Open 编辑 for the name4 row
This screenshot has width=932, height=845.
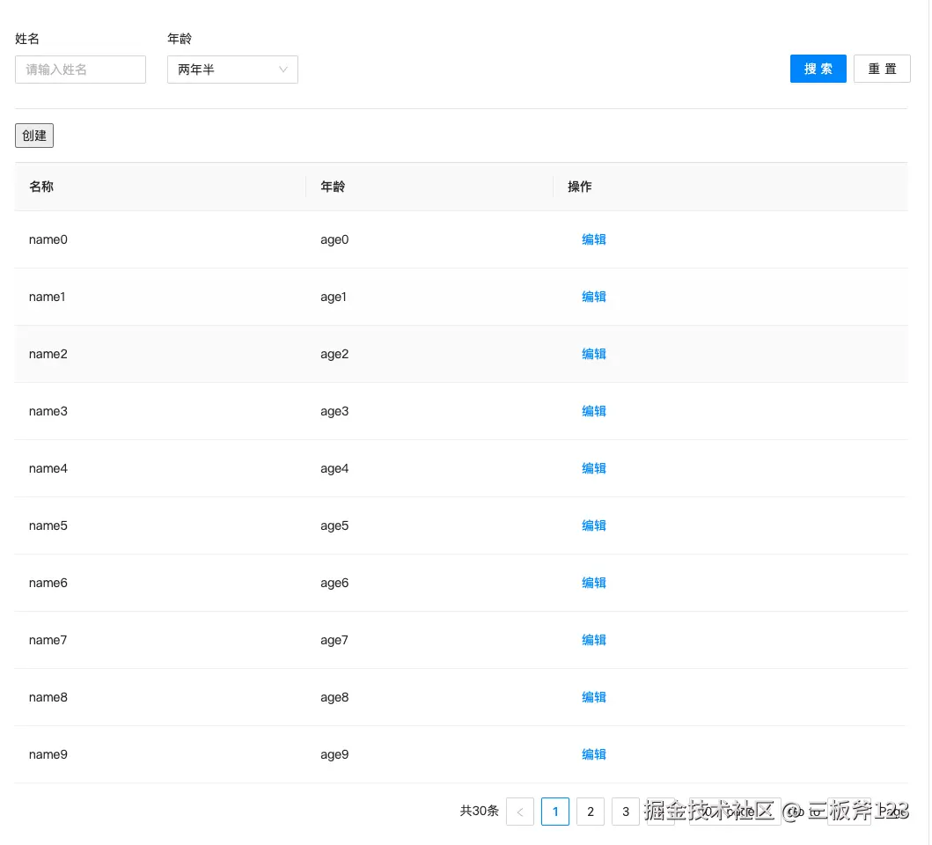click(x=594, y=468)
